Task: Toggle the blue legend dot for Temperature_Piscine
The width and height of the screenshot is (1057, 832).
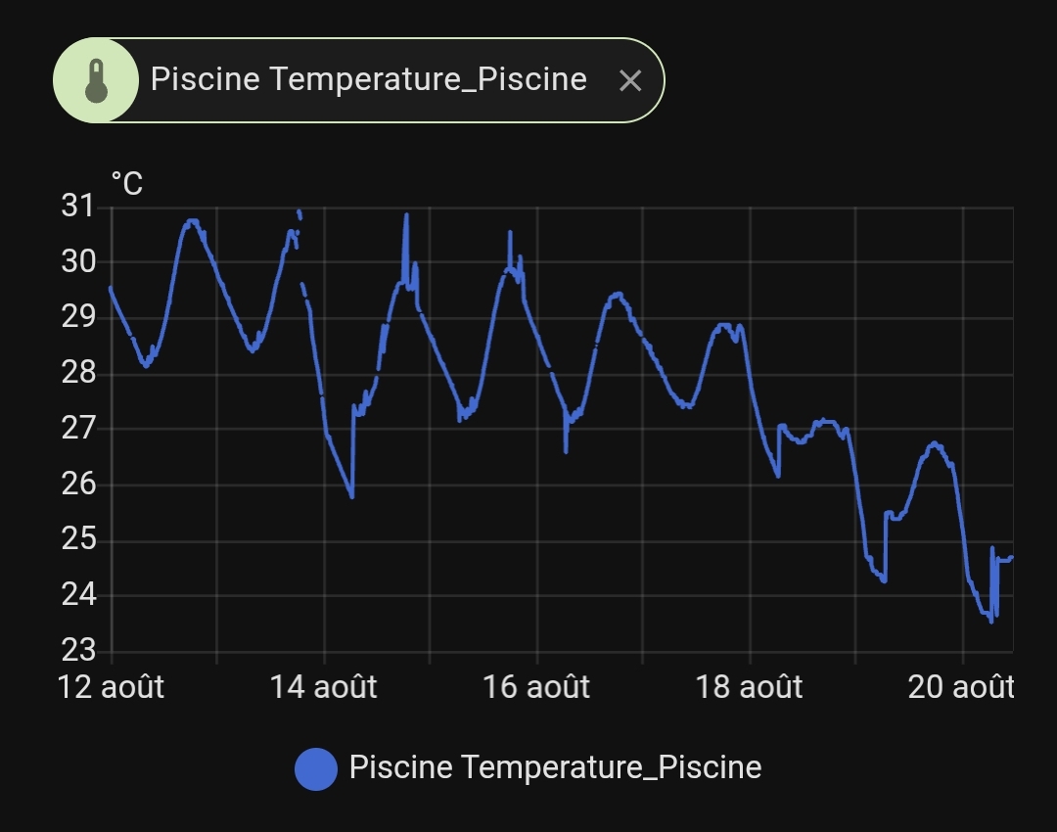Action: tap(315, 768)
